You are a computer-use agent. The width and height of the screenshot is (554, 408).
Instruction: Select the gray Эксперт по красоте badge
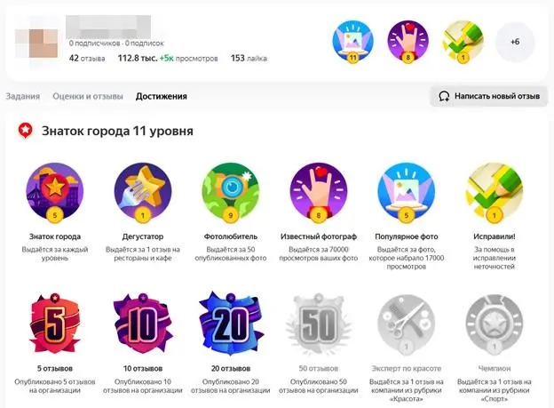[x=407, y=324]
